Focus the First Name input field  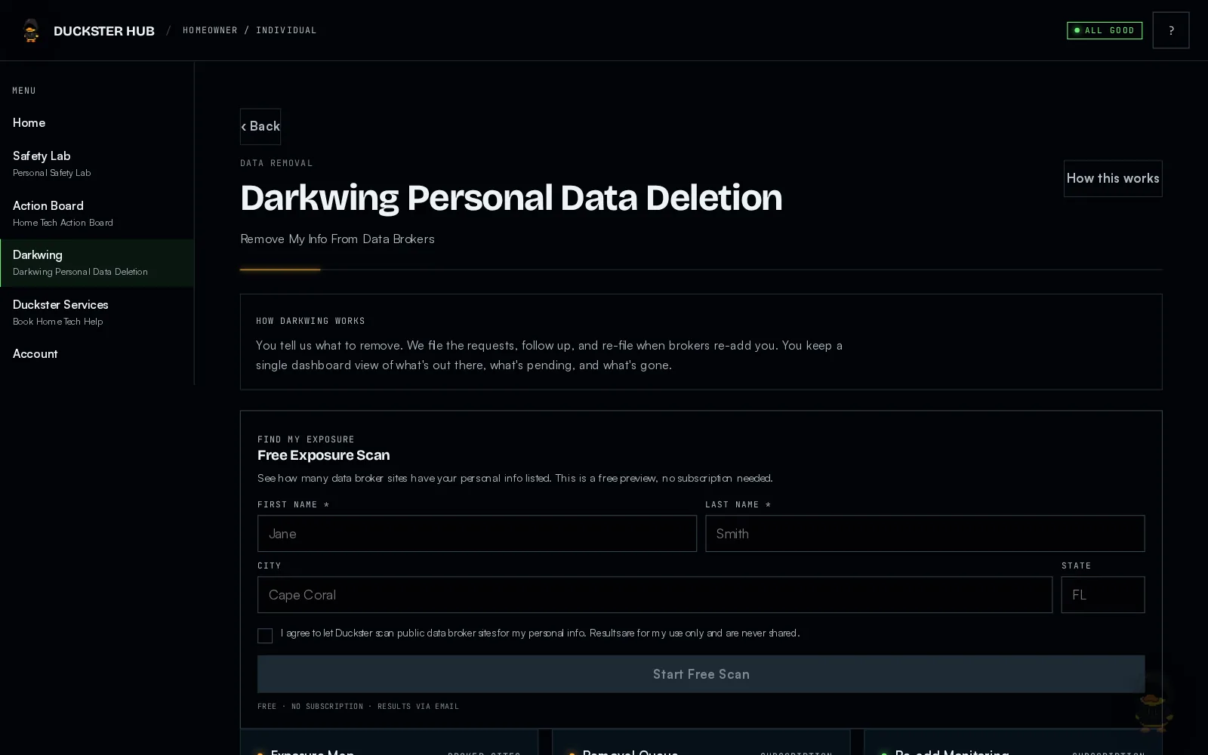tap(477, 534)
